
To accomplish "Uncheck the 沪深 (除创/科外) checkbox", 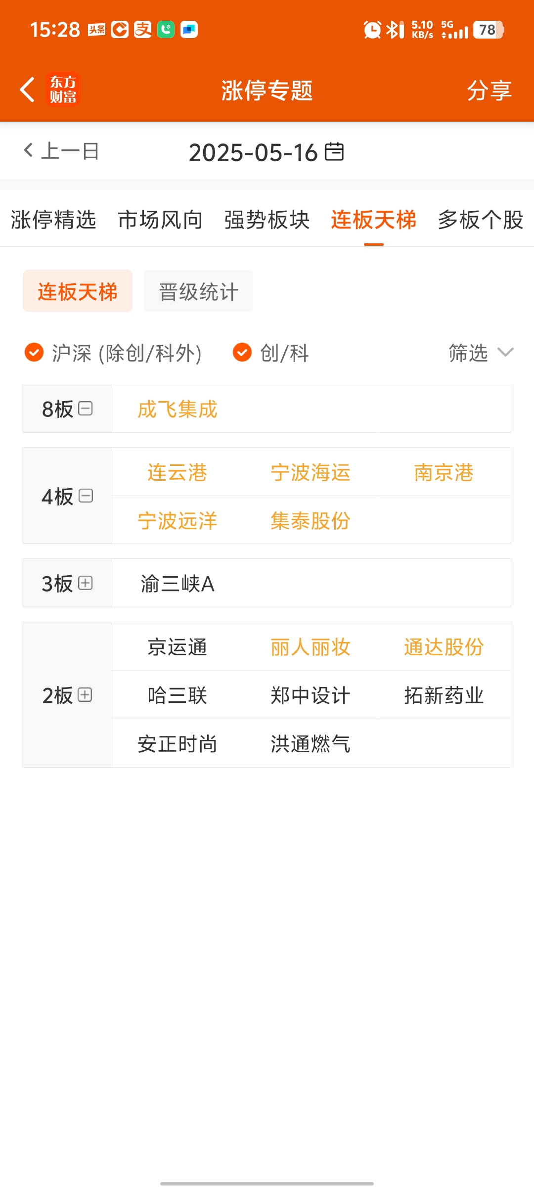I will pos(34,353).
